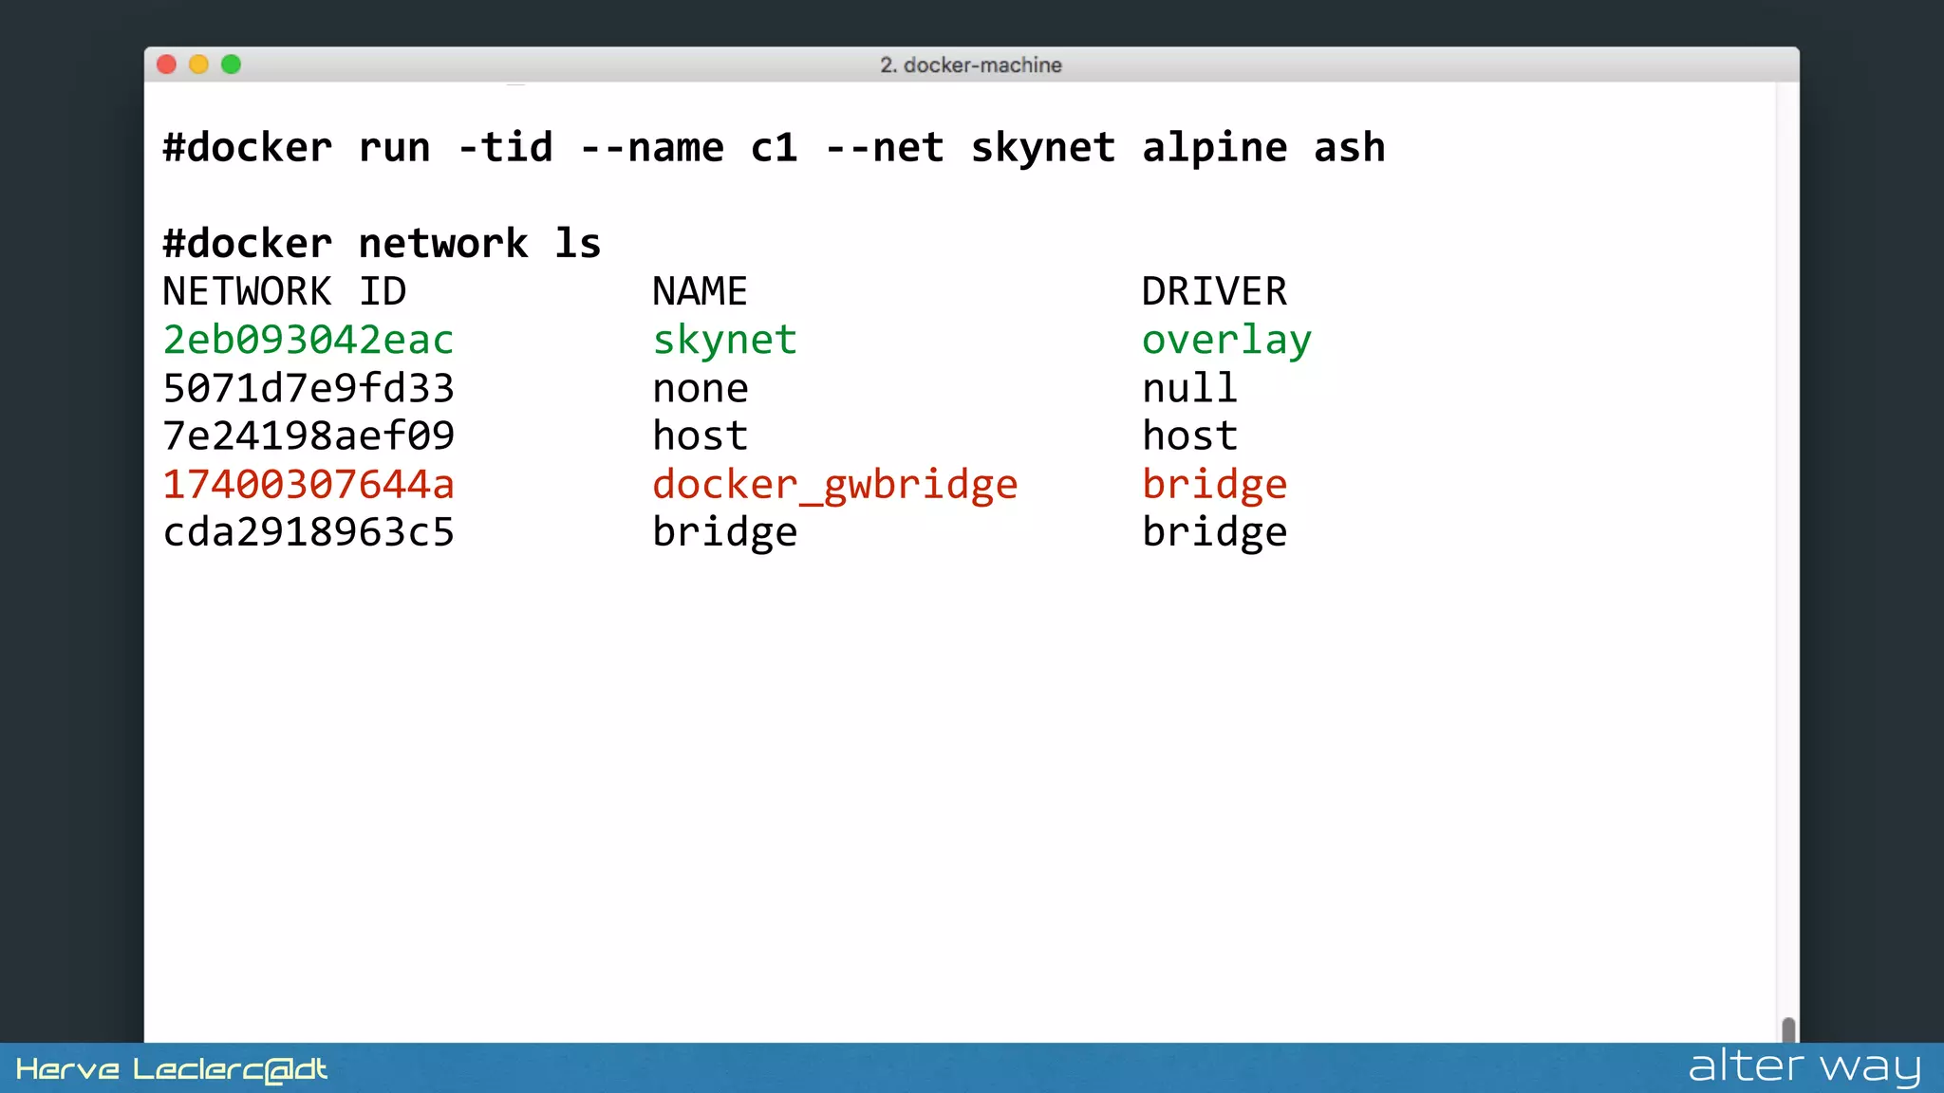Viewport: 1944px width, 1093px height.
Task: Click the 'none' network name
Action: [x=701, y=389]
